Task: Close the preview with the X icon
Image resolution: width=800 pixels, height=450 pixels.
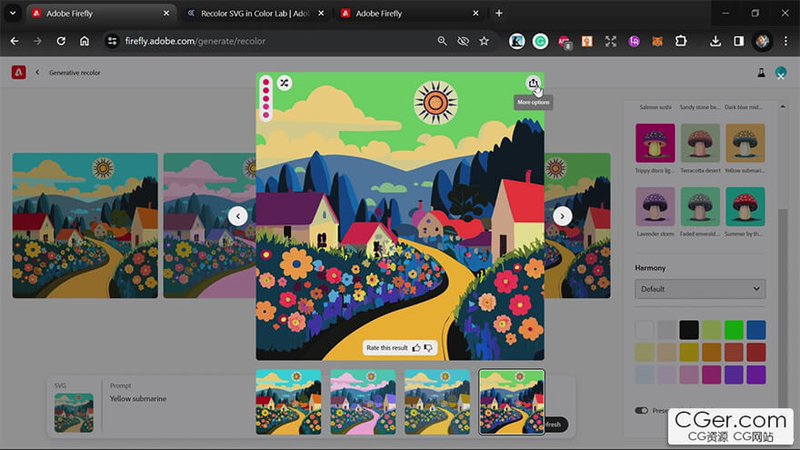Action: (x=781, y=76)
